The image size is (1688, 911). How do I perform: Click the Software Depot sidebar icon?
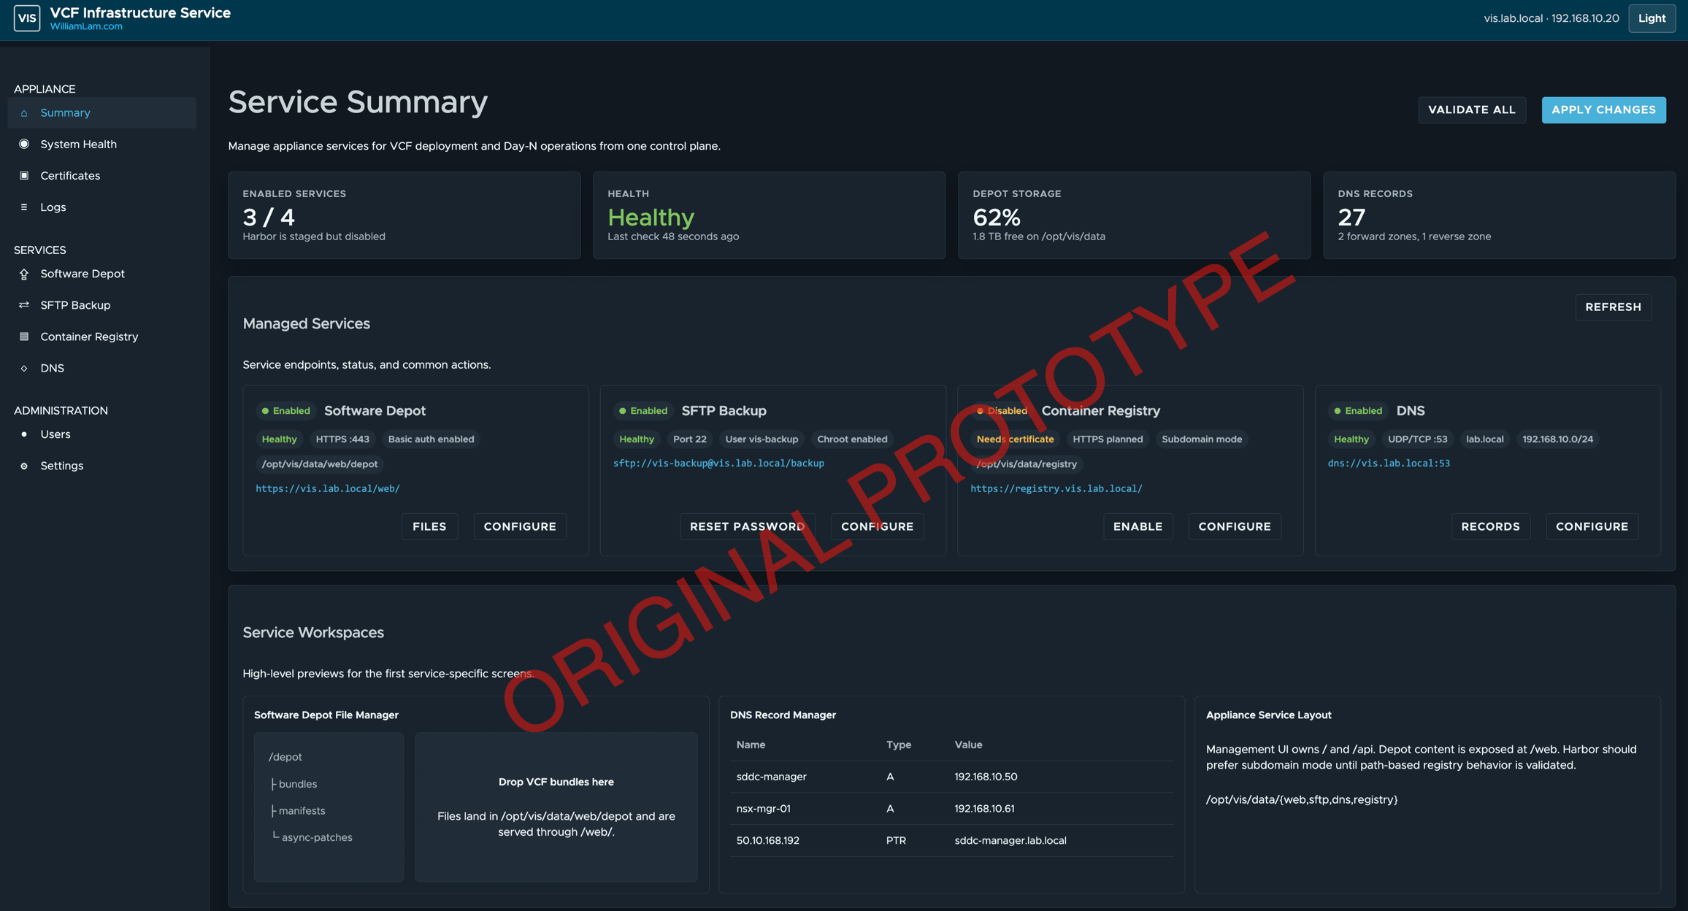click(24, 274)
